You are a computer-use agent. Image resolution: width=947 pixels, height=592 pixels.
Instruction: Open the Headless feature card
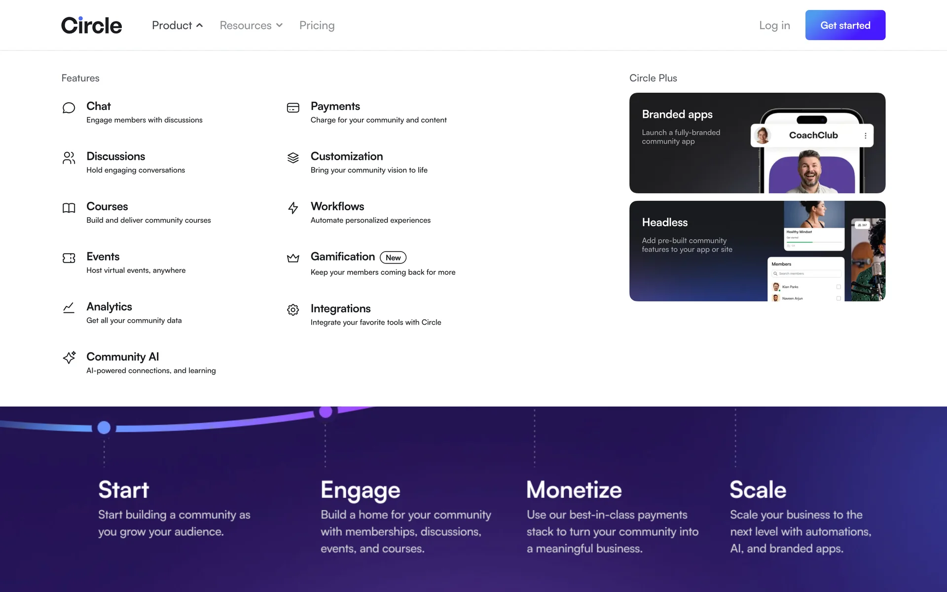pos(691,251)
